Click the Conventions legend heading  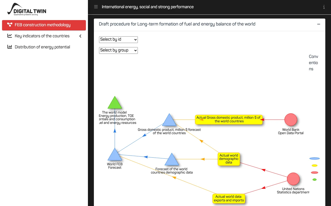[x=313, y=63]
